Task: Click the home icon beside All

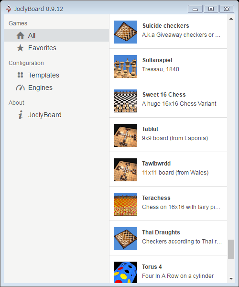Action: tap(20, 35)
